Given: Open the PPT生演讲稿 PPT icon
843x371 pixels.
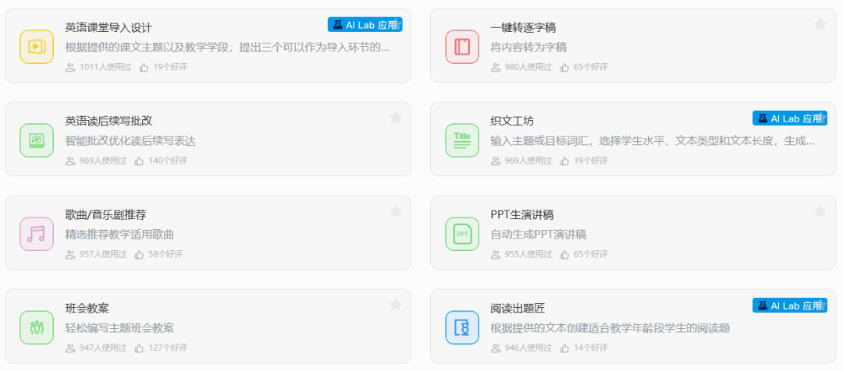Looking at the screenshot, I should 462,234.
